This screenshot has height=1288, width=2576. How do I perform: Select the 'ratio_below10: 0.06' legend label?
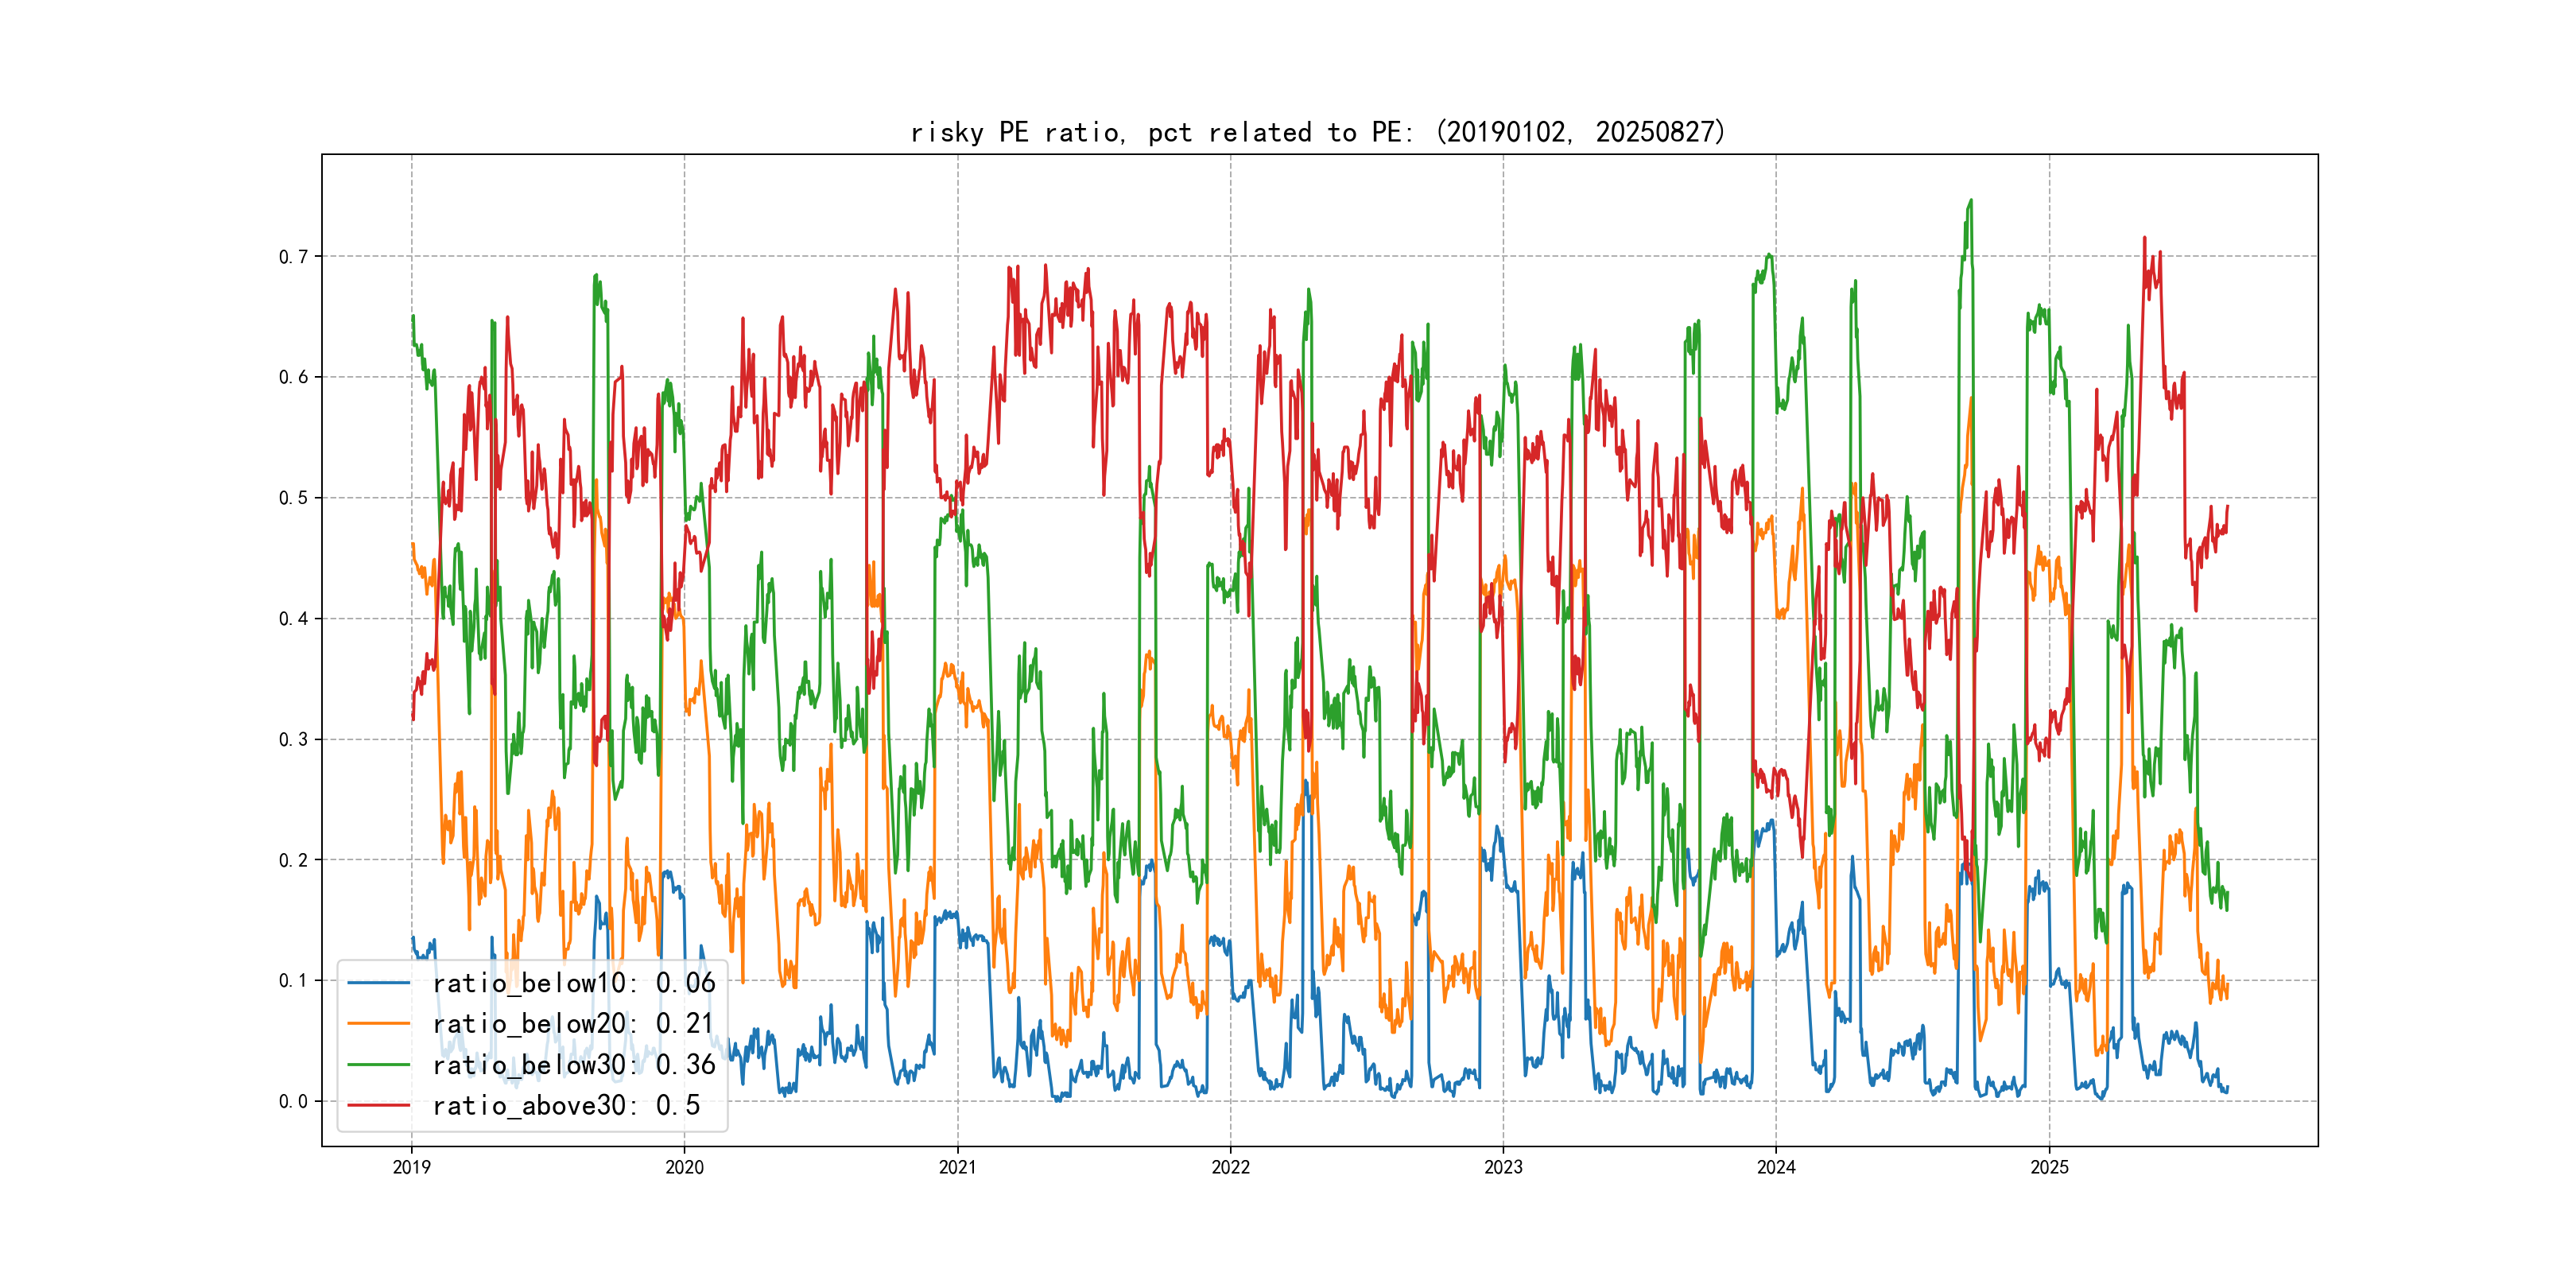point(573,983)
